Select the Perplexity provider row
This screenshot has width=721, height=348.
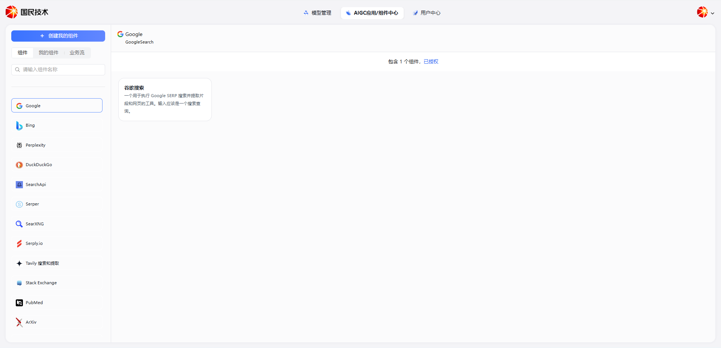tap(57, 145)
